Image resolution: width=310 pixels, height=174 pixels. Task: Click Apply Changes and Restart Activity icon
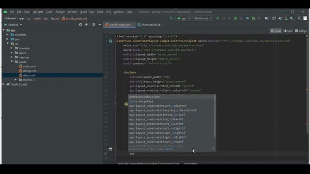click(x=223, y=18)
